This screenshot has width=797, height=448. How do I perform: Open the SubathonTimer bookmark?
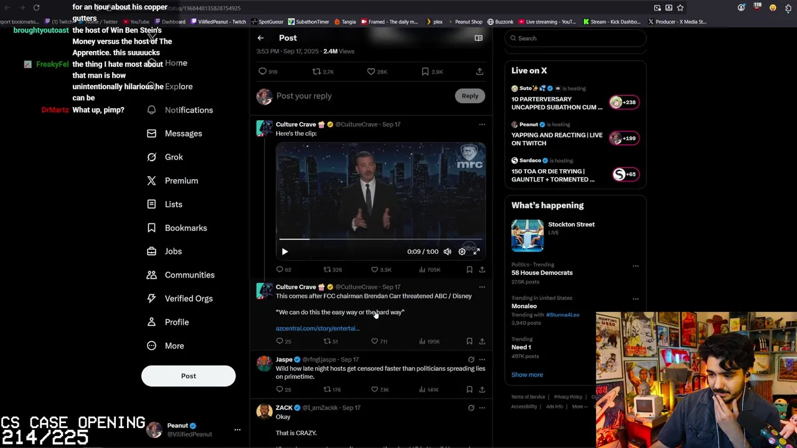pyautogui.click(x=308, y=22)
